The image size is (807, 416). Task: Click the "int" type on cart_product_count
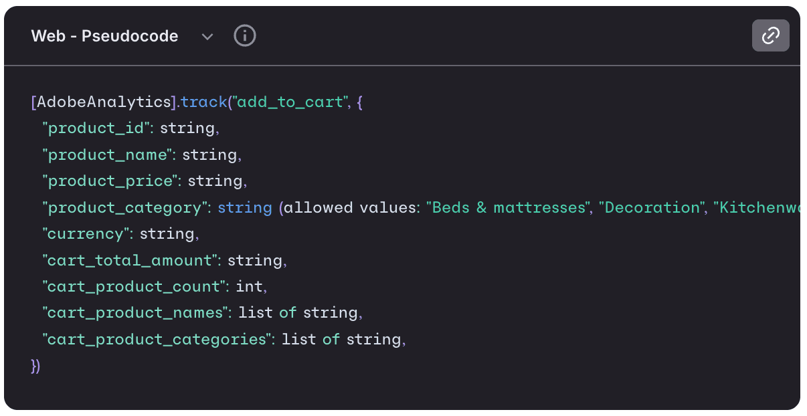coord(248,286)
